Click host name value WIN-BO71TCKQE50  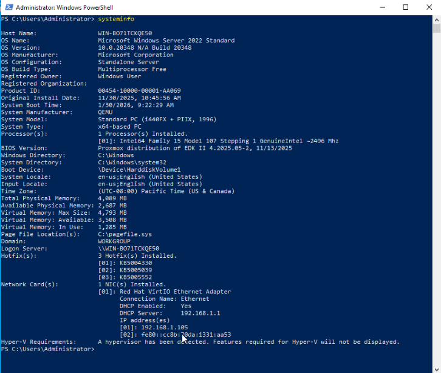point(125,33)
